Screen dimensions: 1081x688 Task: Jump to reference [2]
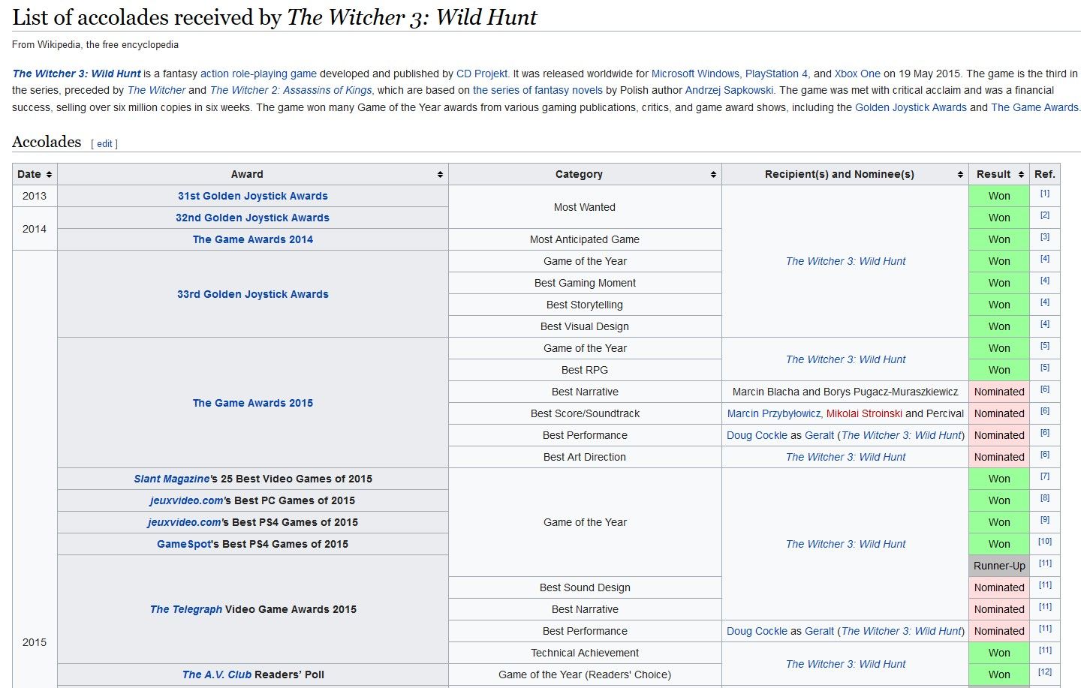pos(1045,215)
